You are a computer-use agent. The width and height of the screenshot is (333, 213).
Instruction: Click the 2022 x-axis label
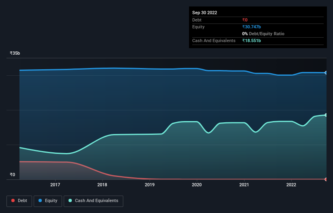coord(291,185)
